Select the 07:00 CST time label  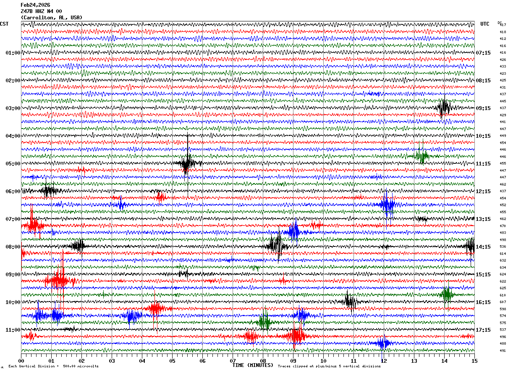pos(13,219)
